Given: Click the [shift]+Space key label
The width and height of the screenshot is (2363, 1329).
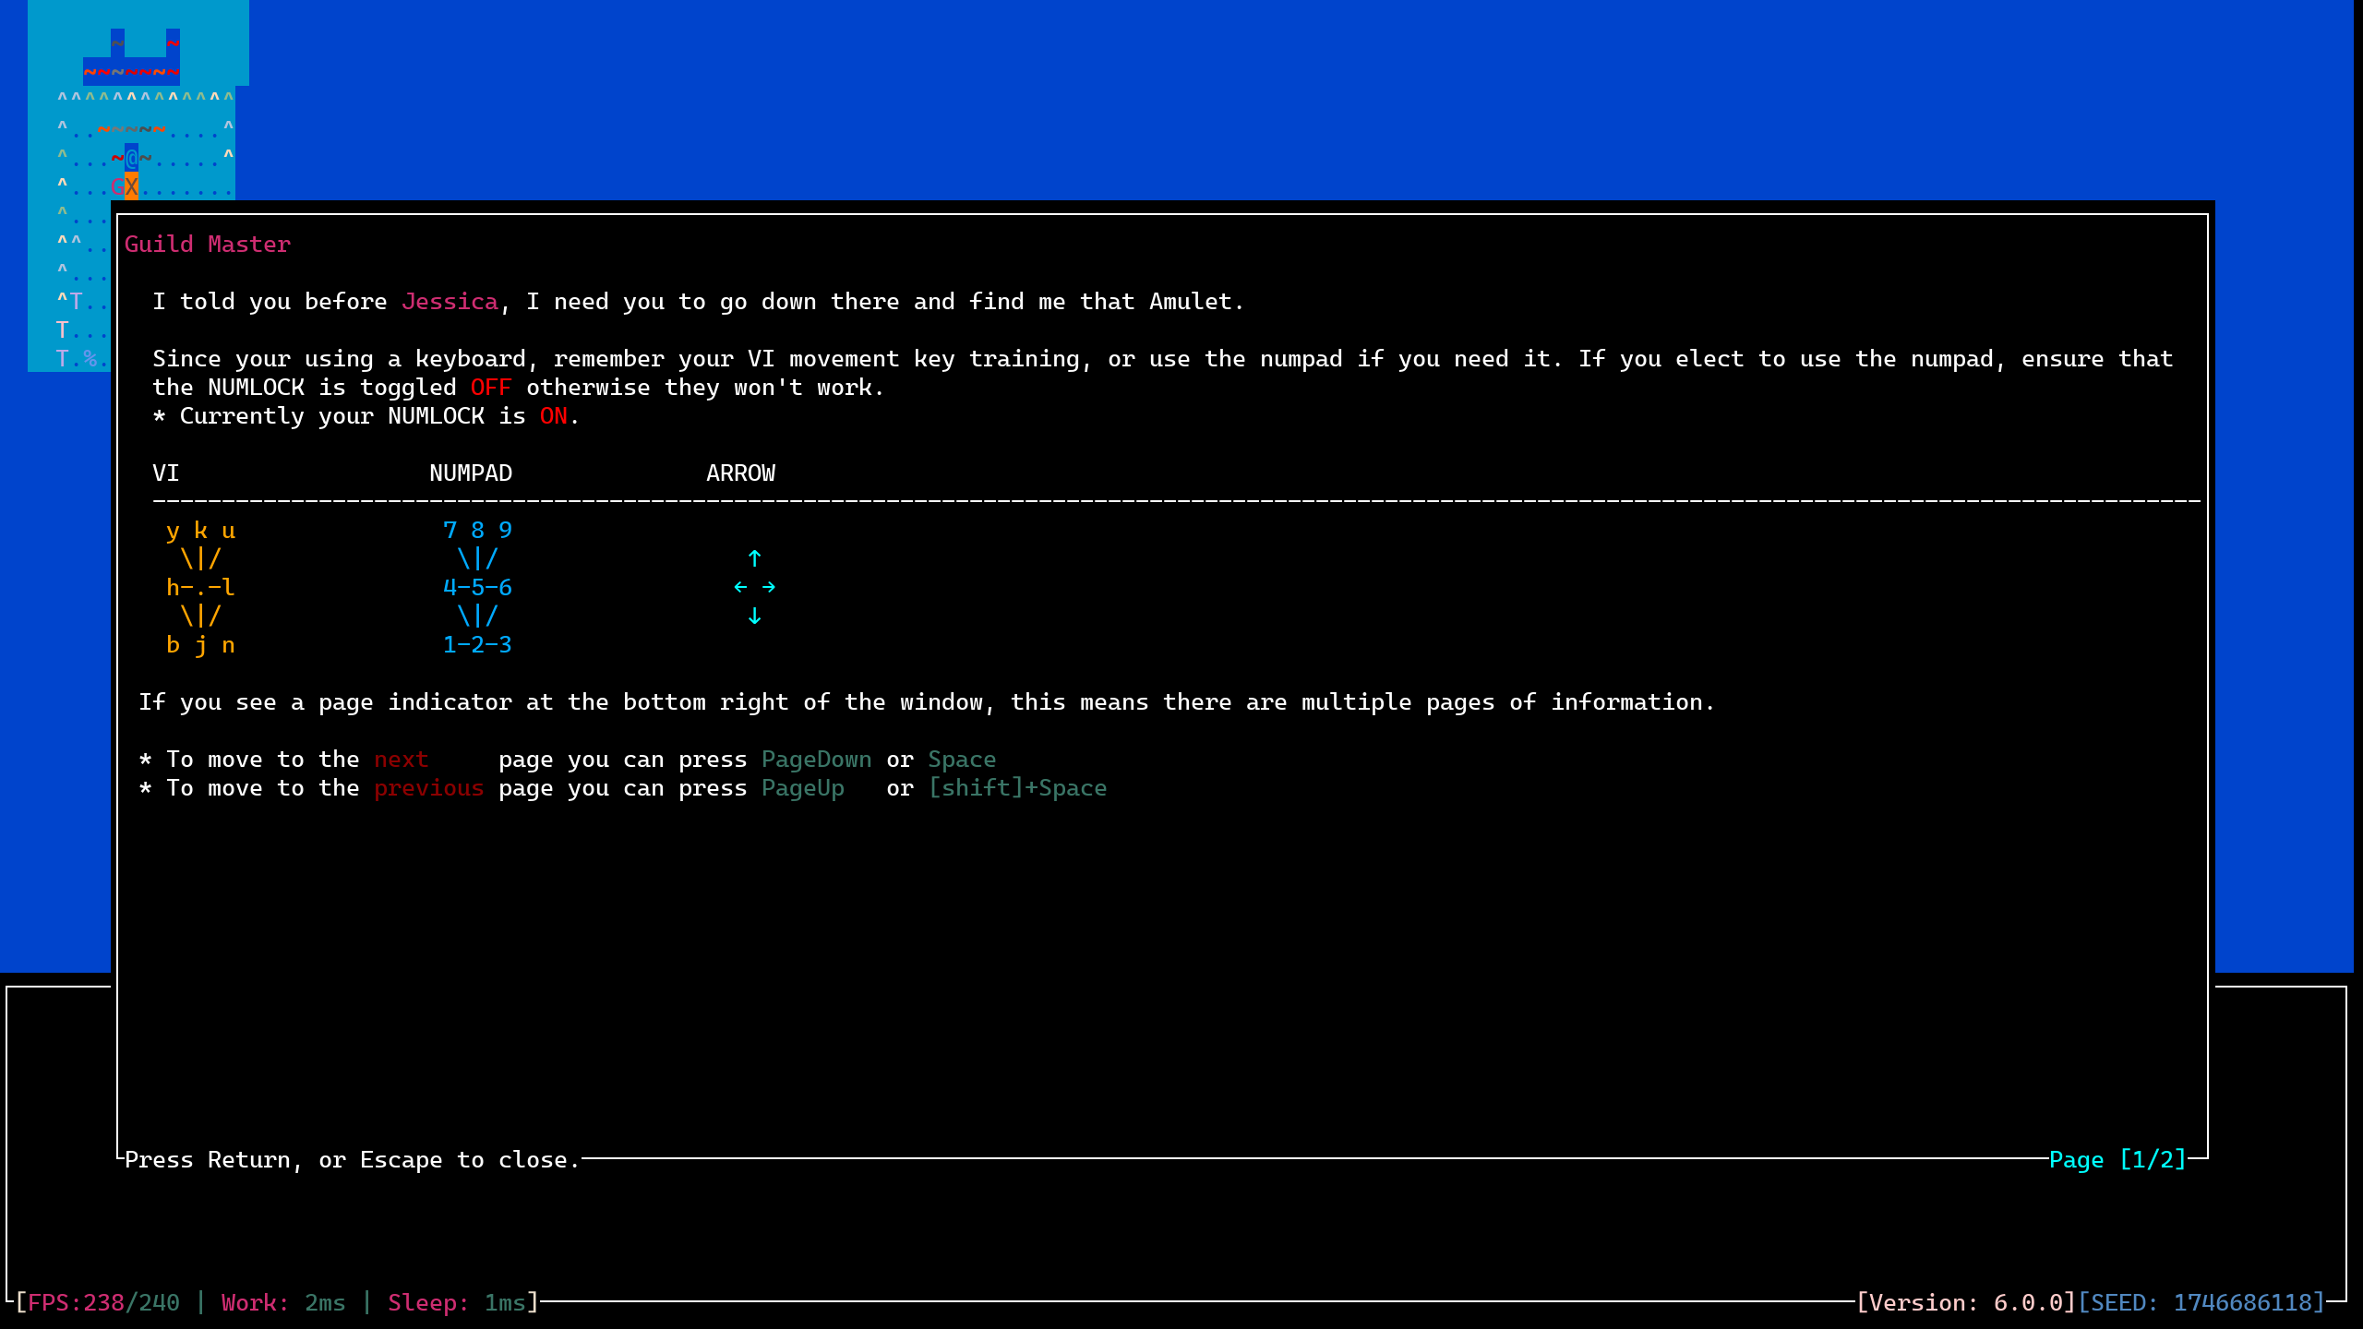Looking at the screenshot, I should pos(1016,788).
